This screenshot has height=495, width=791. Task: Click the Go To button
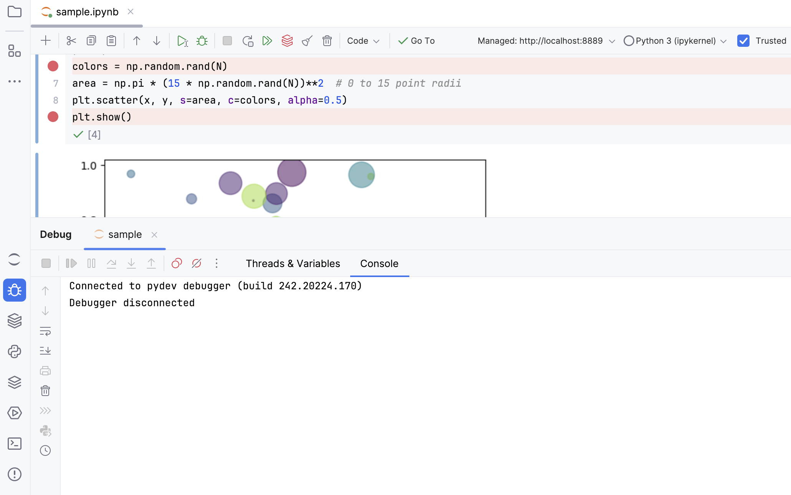[417, 41]
